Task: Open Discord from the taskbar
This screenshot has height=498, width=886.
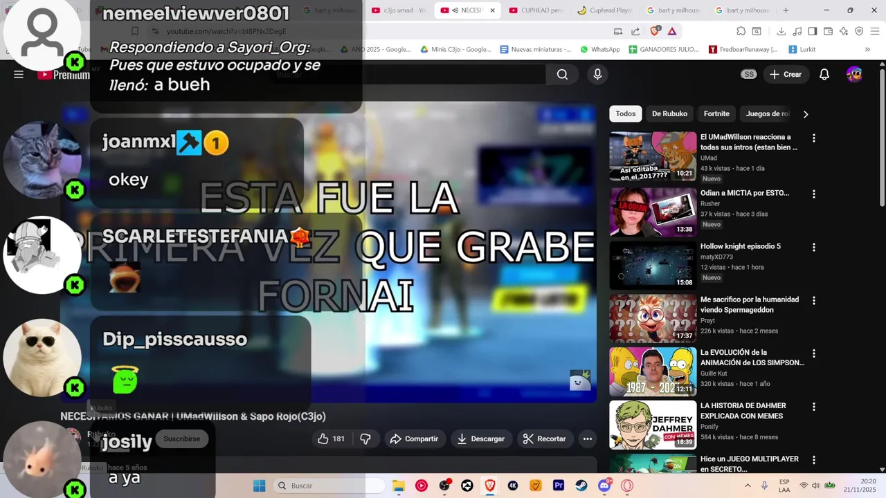Action: [604, 486]
